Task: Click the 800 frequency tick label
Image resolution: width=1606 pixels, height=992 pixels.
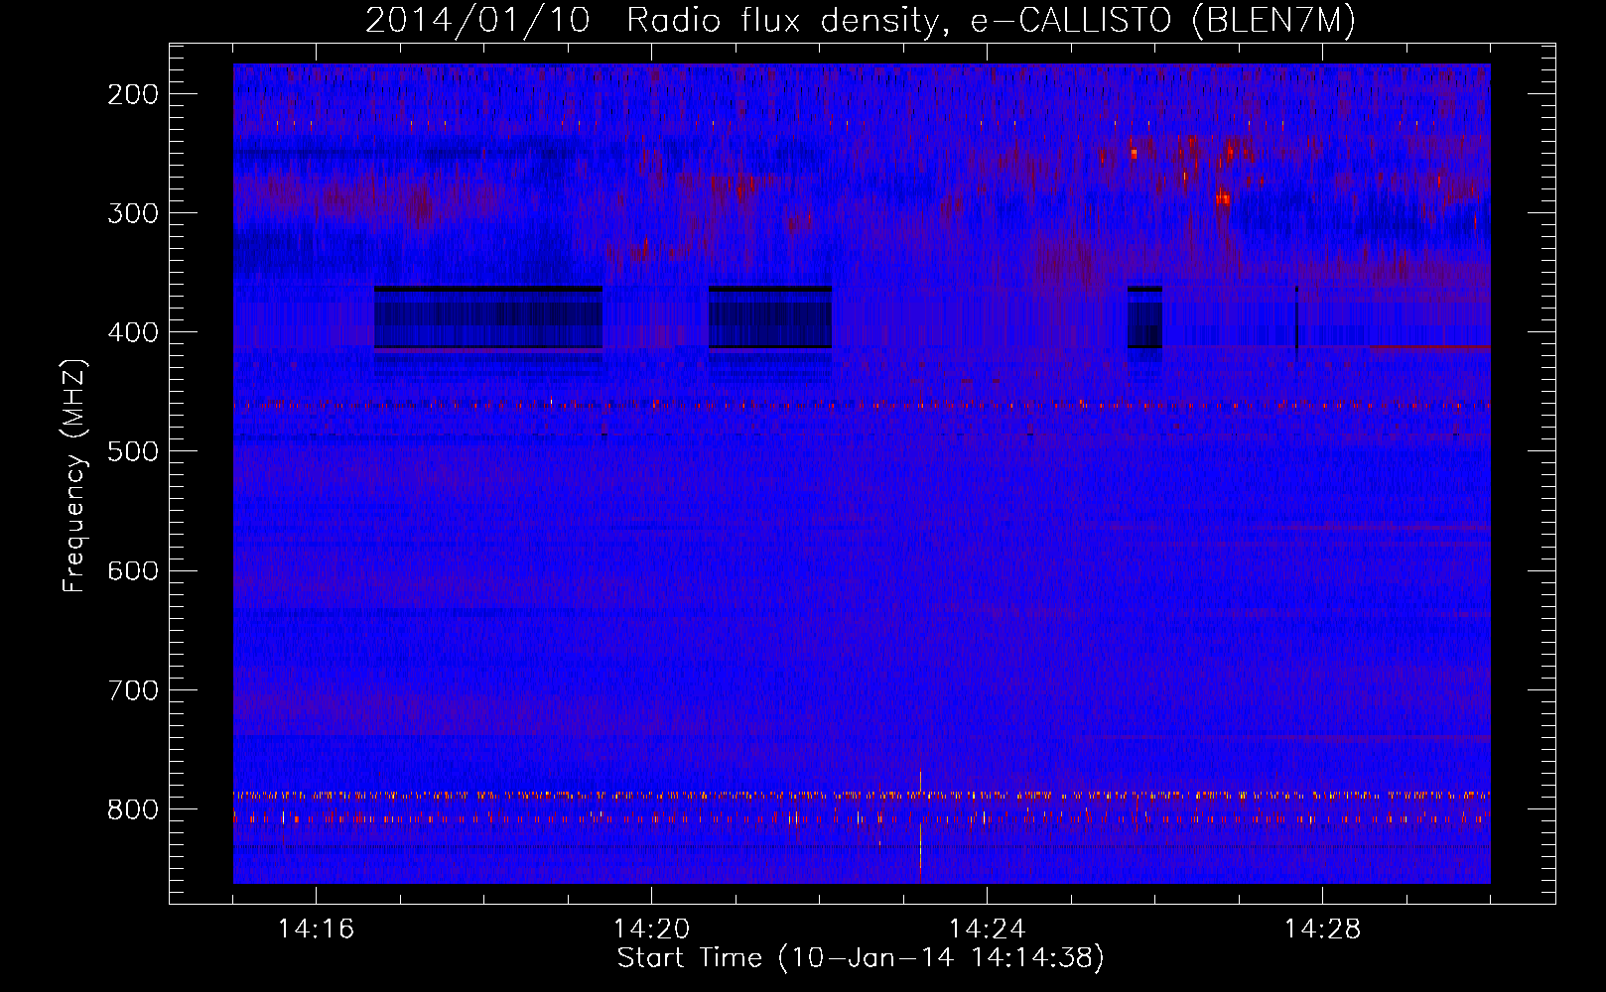Action: tap(133, 808)
